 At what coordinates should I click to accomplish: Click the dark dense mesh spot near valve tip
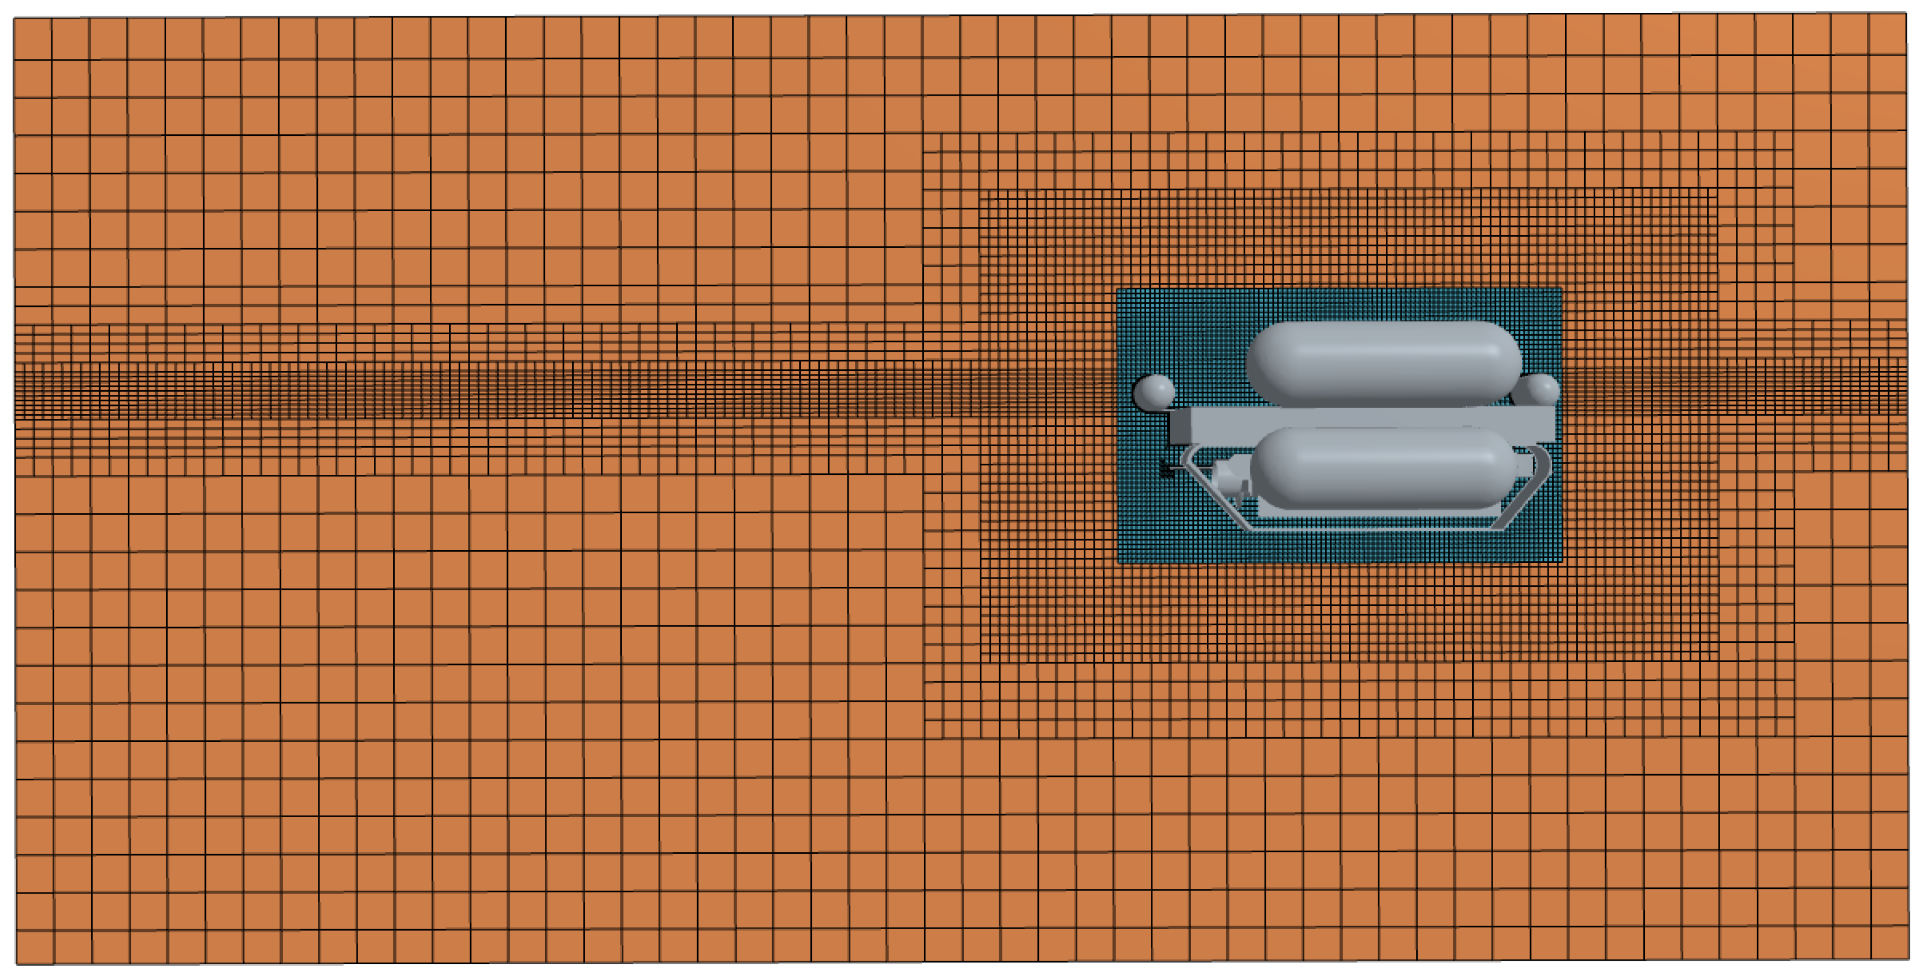coord(1167,470)
